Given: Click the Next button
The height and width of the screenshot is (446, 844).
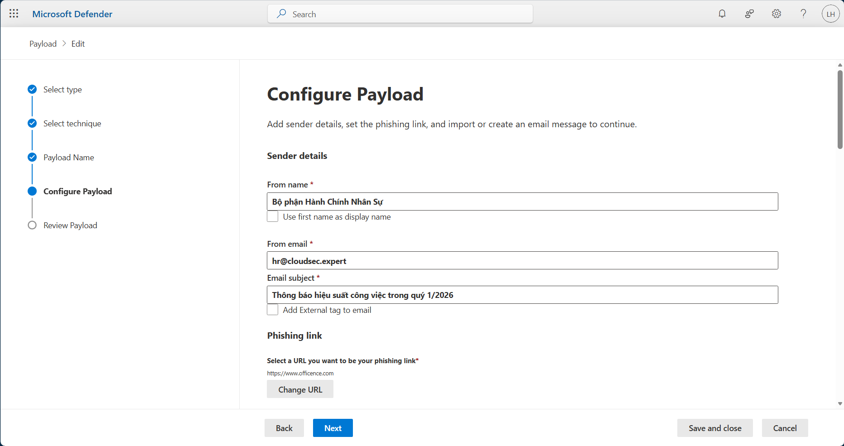Looking at the screenshot, I should point(333,428).
